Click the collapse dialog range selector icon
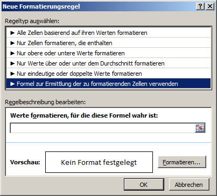The image size is (217, 196). click(200, 128)
